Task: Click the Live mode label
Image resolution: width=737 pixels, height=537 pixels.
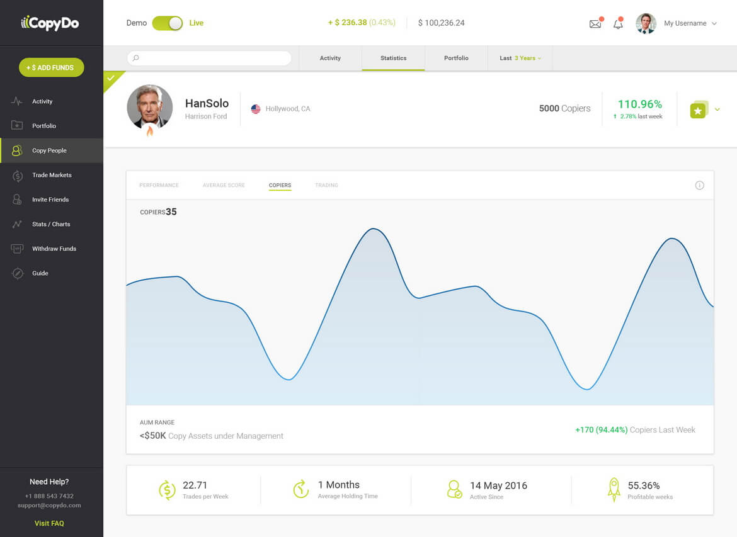Action: [197, 23]
